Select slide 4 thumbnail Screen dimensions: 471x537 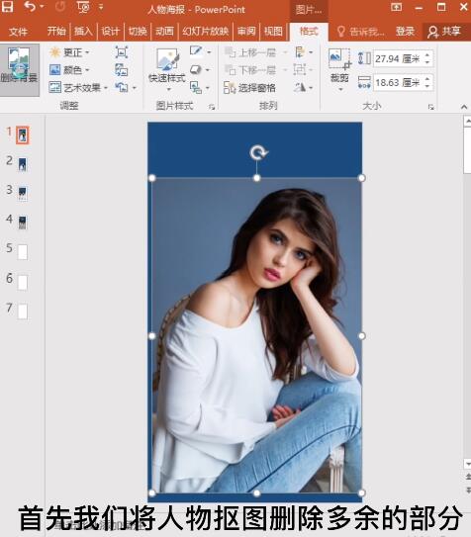click(x=23, y=223)
